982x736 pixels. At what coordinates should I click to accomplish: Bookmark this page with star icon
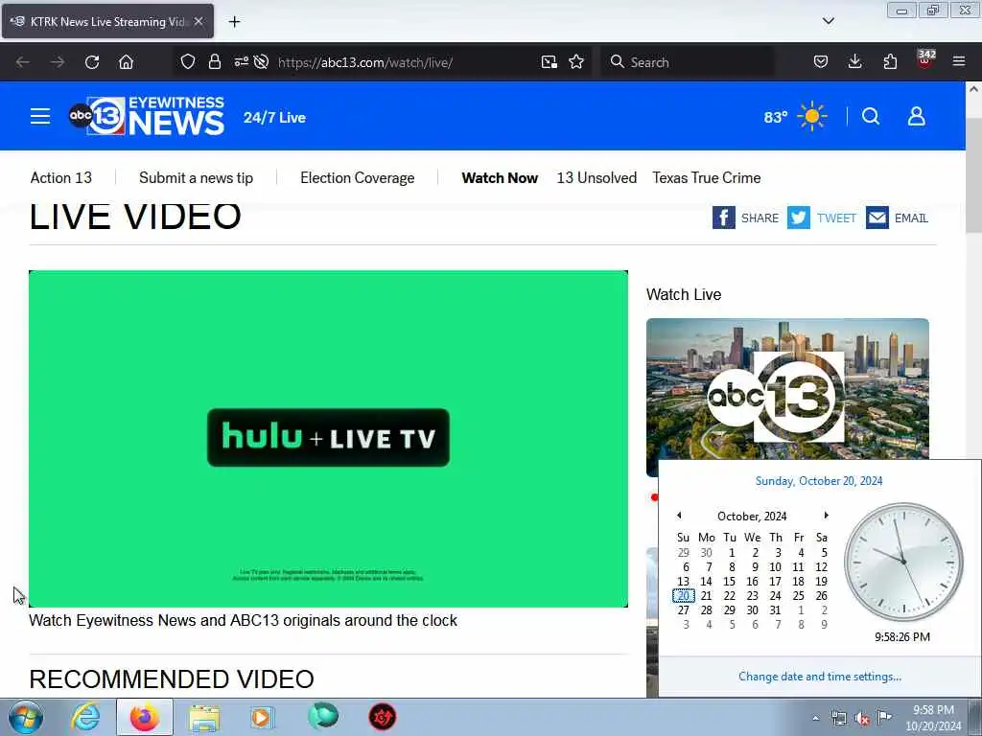[x=576, y=61]
